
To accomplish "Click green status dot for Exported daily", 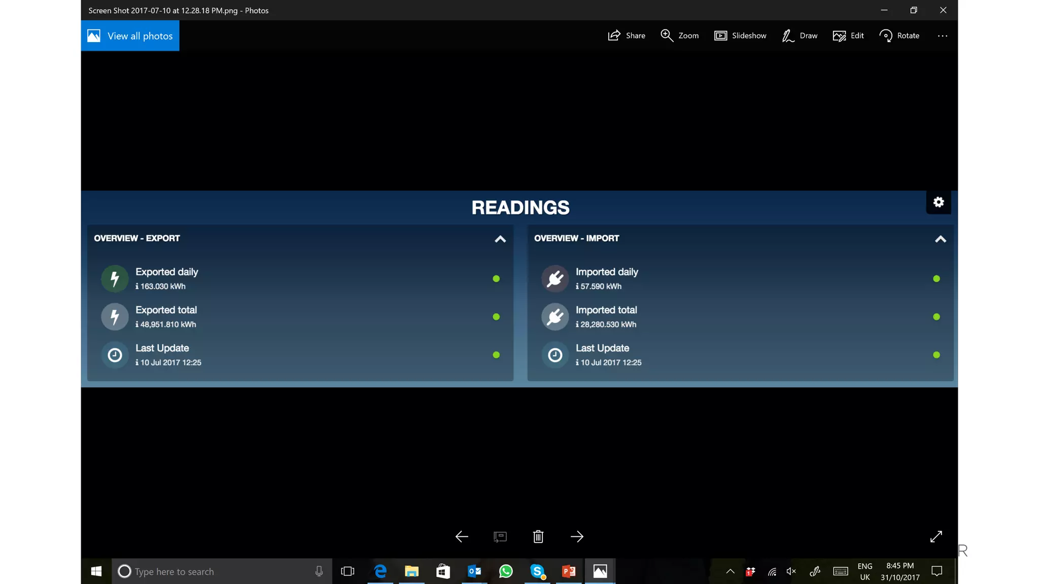I will (x=496, y=279).
